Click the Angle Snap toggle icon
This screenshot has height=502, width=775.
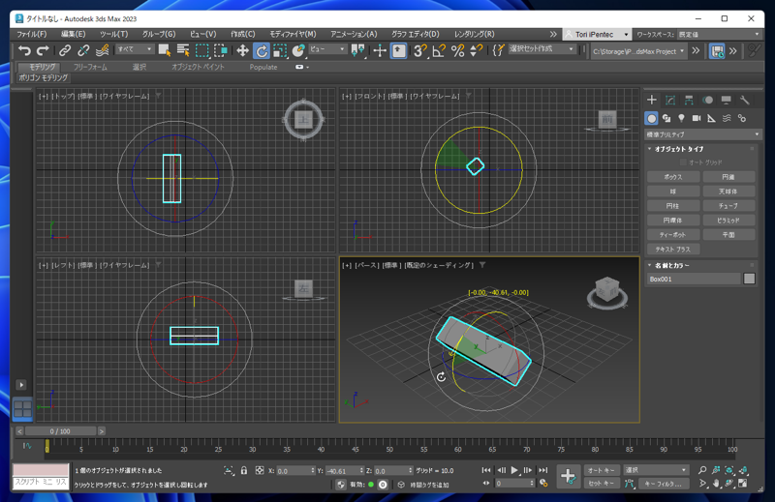point(439,51)
